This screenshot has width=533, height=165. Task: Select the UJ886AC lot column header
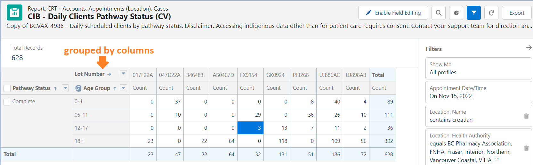click(x=329, y=75)
